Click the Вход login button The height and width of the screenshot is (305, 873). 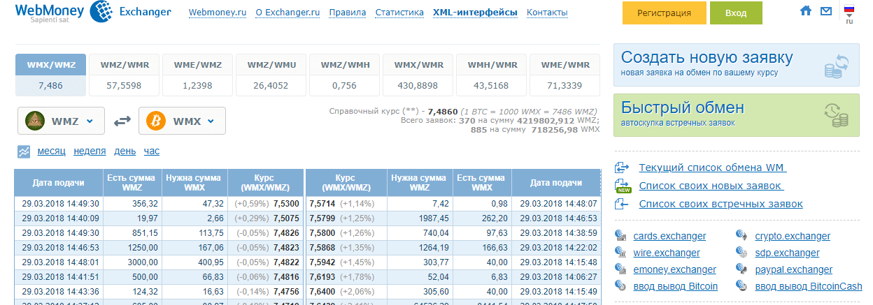[x=736, y=13]
